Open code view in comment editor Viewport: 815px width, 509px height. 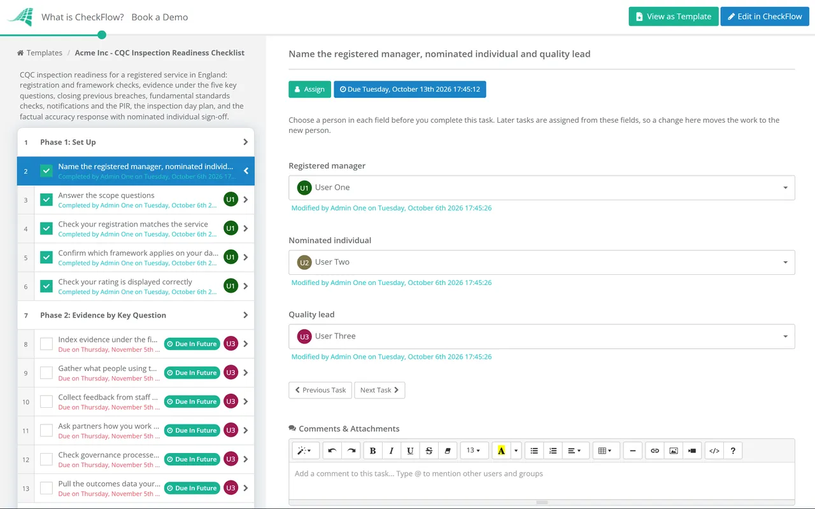coord(714,450)
